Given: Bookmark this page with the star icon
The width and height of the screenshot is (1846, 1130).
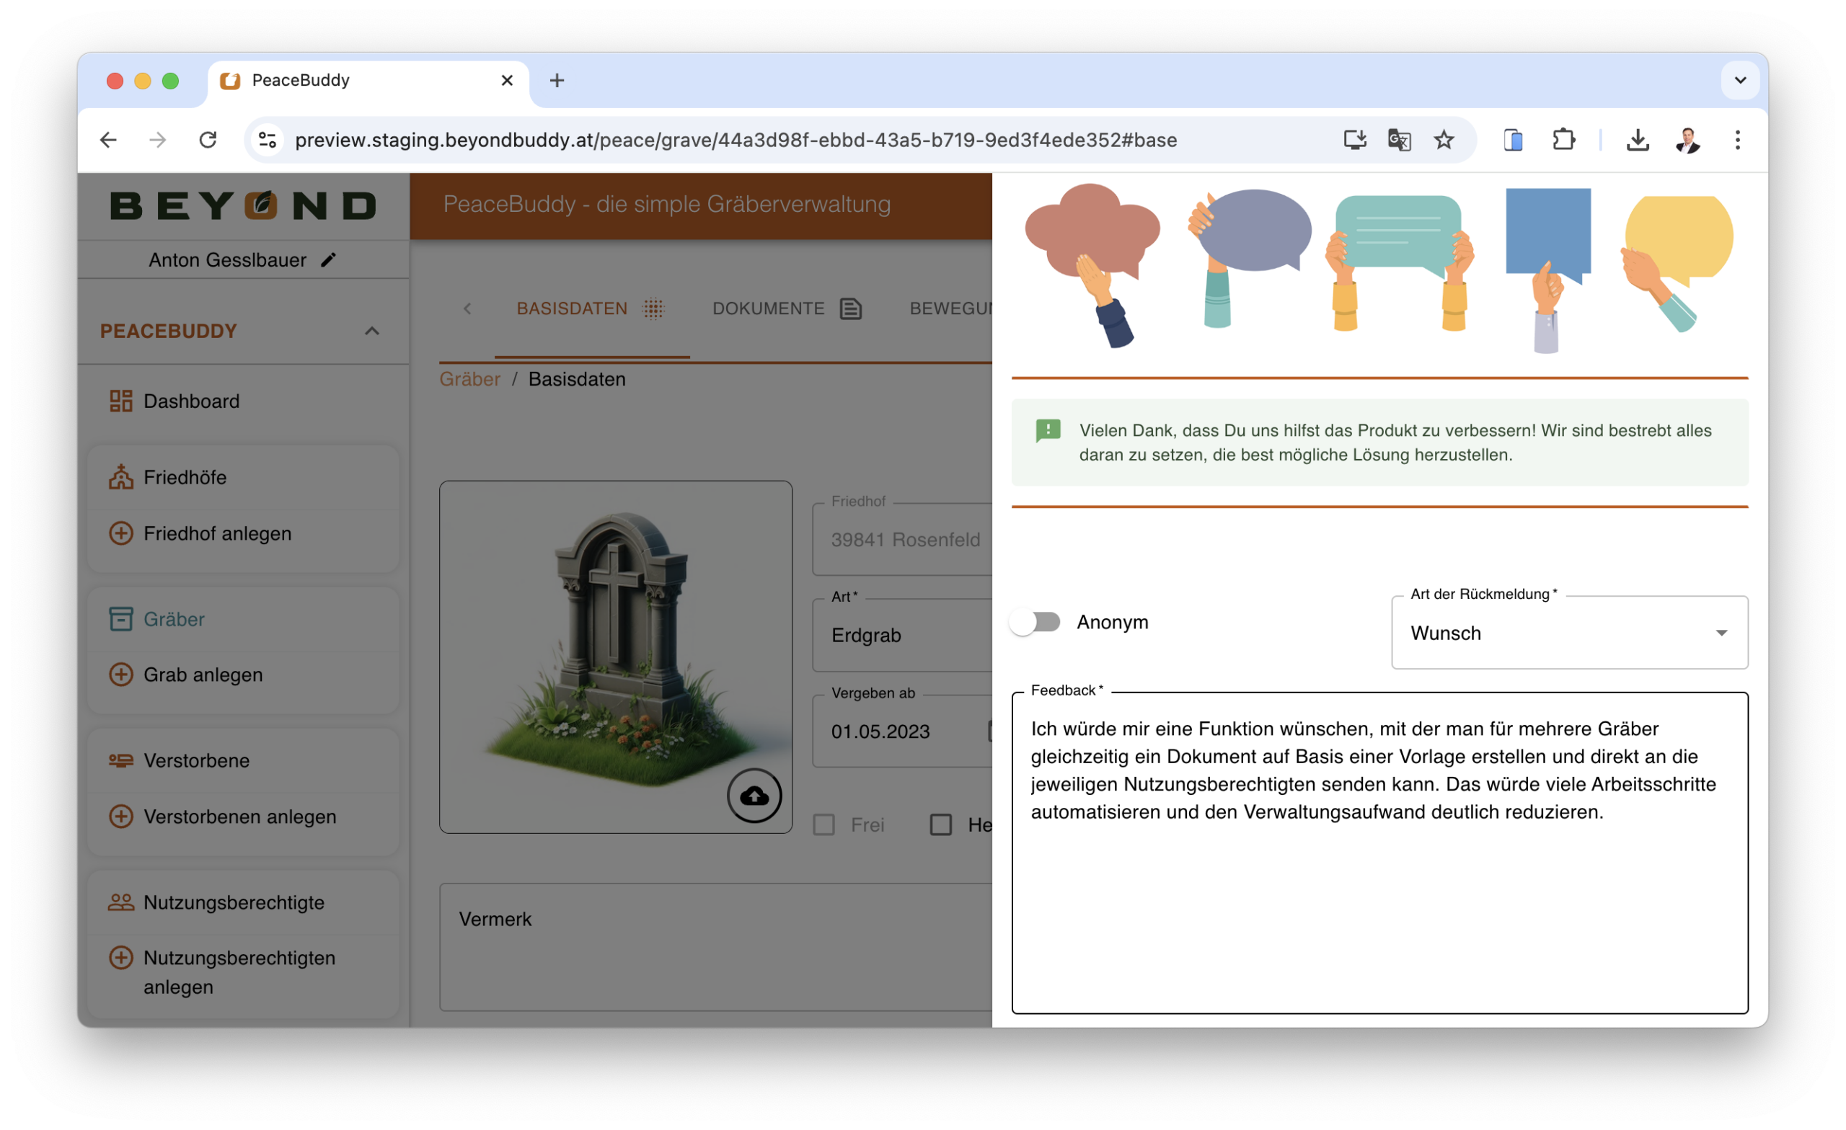Looking at the screenshot, I should 1444,140.
